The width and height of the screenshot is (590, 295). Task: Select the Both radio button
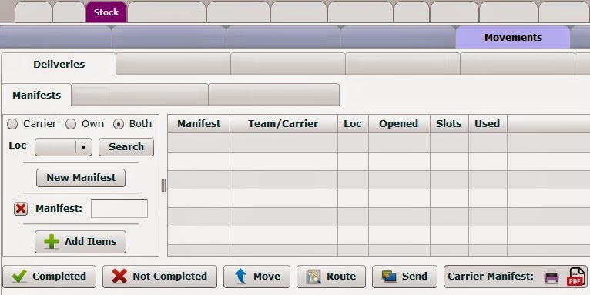[x=119, y=124]
